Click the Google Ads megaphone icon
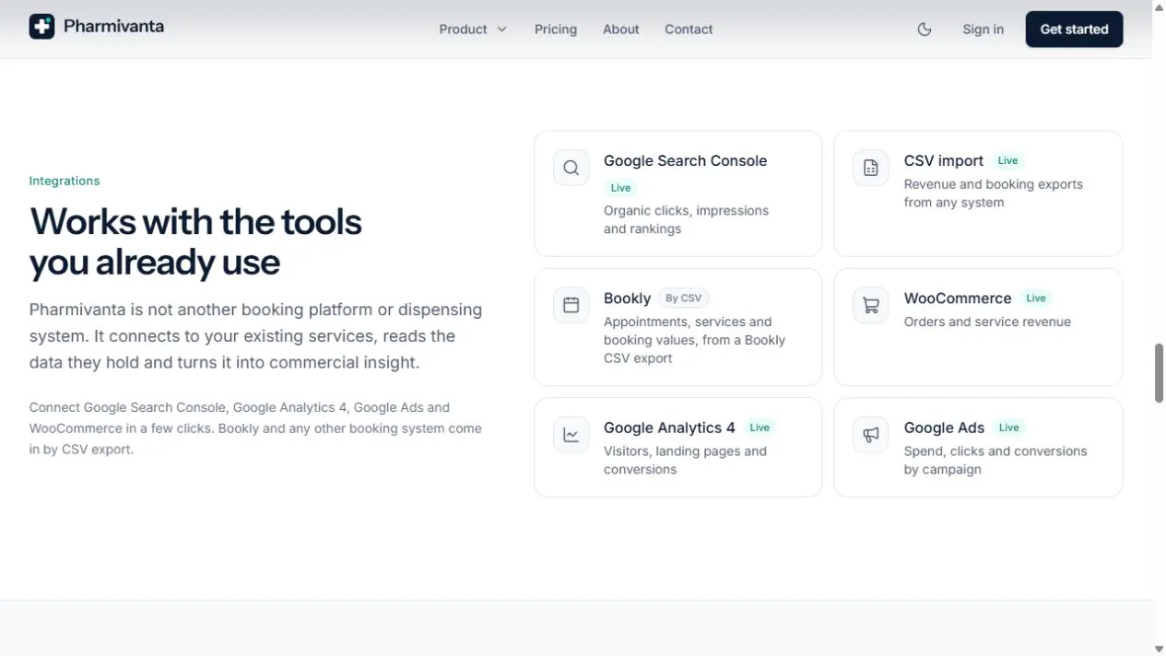Screen dimensions: 1166x656 pyautogui.click(x=871, y=435)
